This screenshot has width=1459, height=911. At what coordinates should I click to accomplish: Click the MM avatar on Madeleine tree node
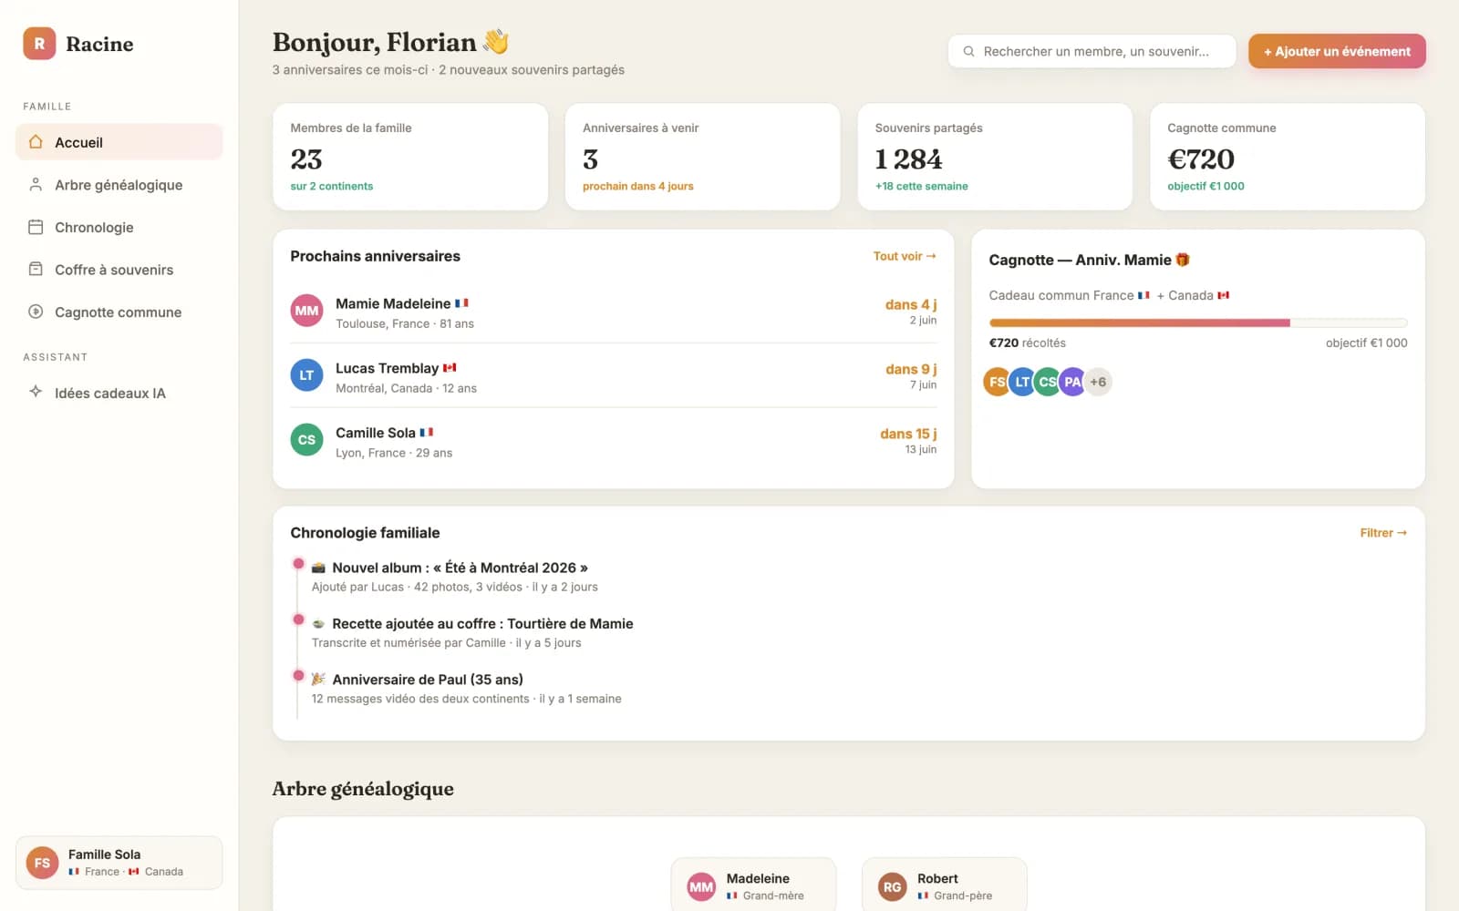tap(701, 886)
